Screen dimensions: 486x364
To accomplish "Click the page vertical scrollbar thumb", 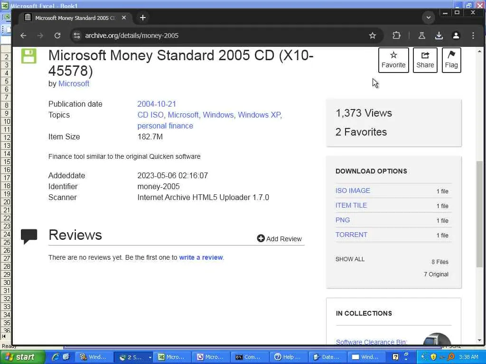I will point(479,214).
